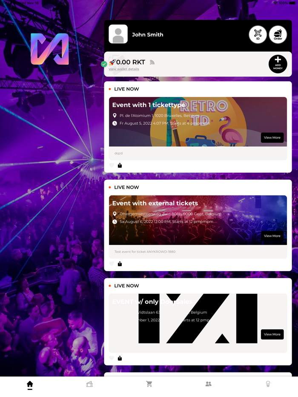This screenshot has height=397, width=298.
Task: Switch to the Home tab
Action: (x=30, y=385)
